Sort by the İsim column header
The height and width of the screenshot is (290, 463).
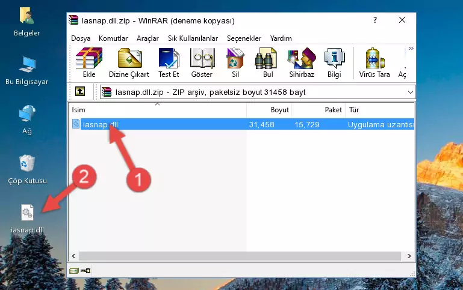tap(158, 110)
